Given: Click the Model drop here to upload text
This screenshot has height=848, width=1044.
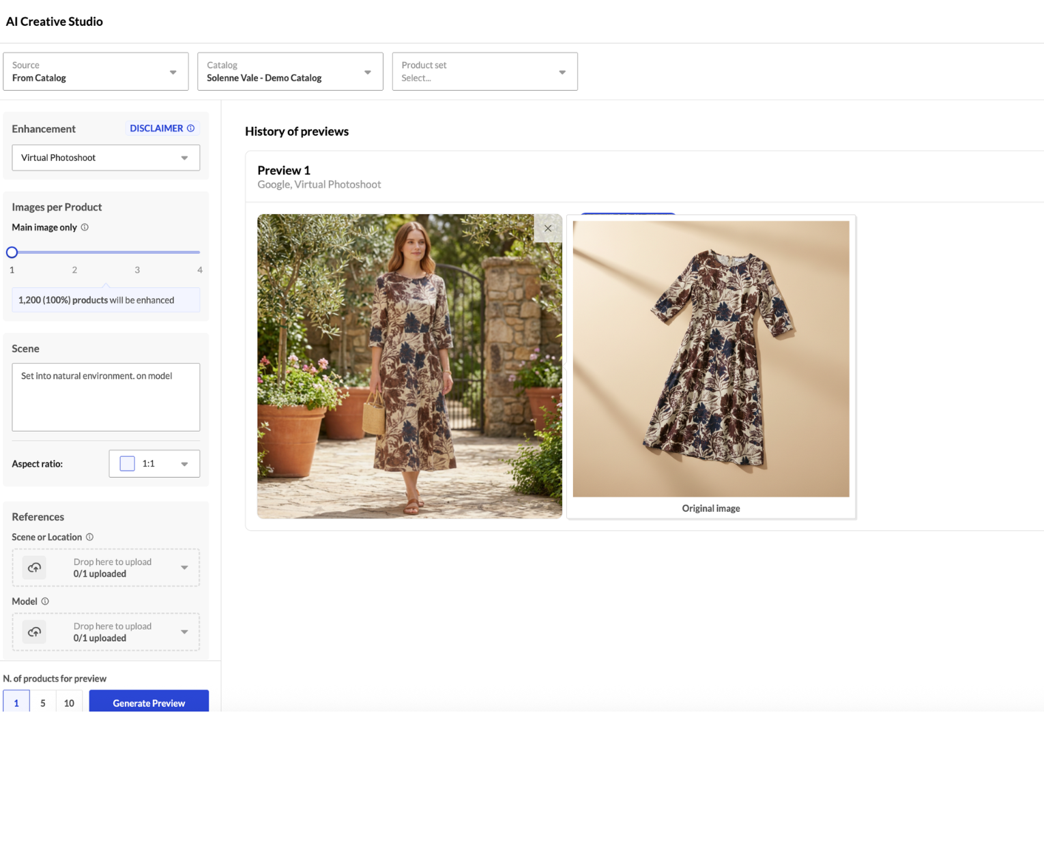Looking at the screenshot, I should [x=113, y=626].
